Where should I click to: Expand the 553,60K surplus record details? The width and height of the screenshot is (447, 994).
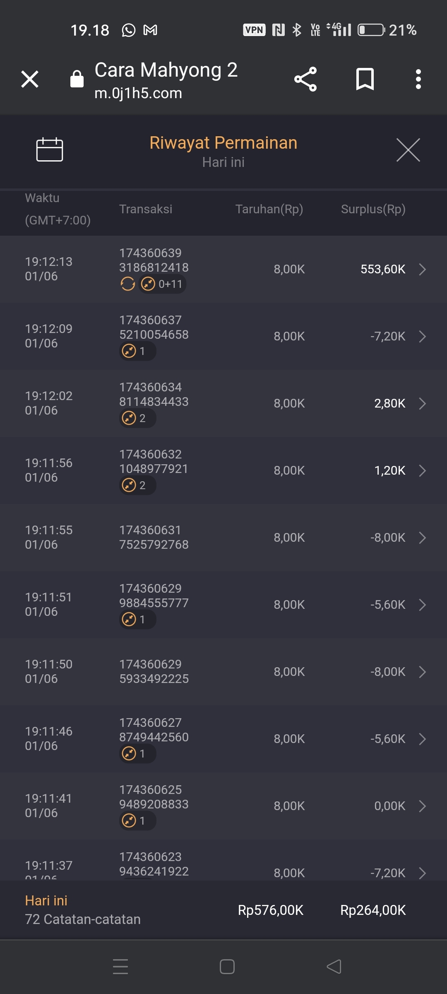click(x=422, y=269)
